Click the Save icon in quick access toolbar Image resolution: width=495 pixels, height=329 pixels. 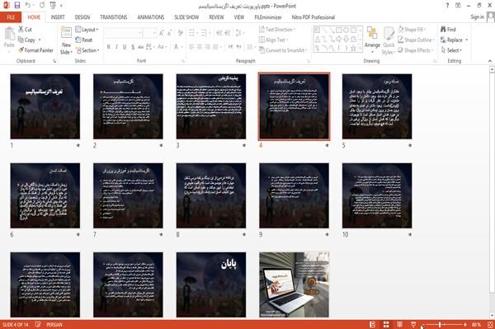pyautogui.click(x=17, y=6)
